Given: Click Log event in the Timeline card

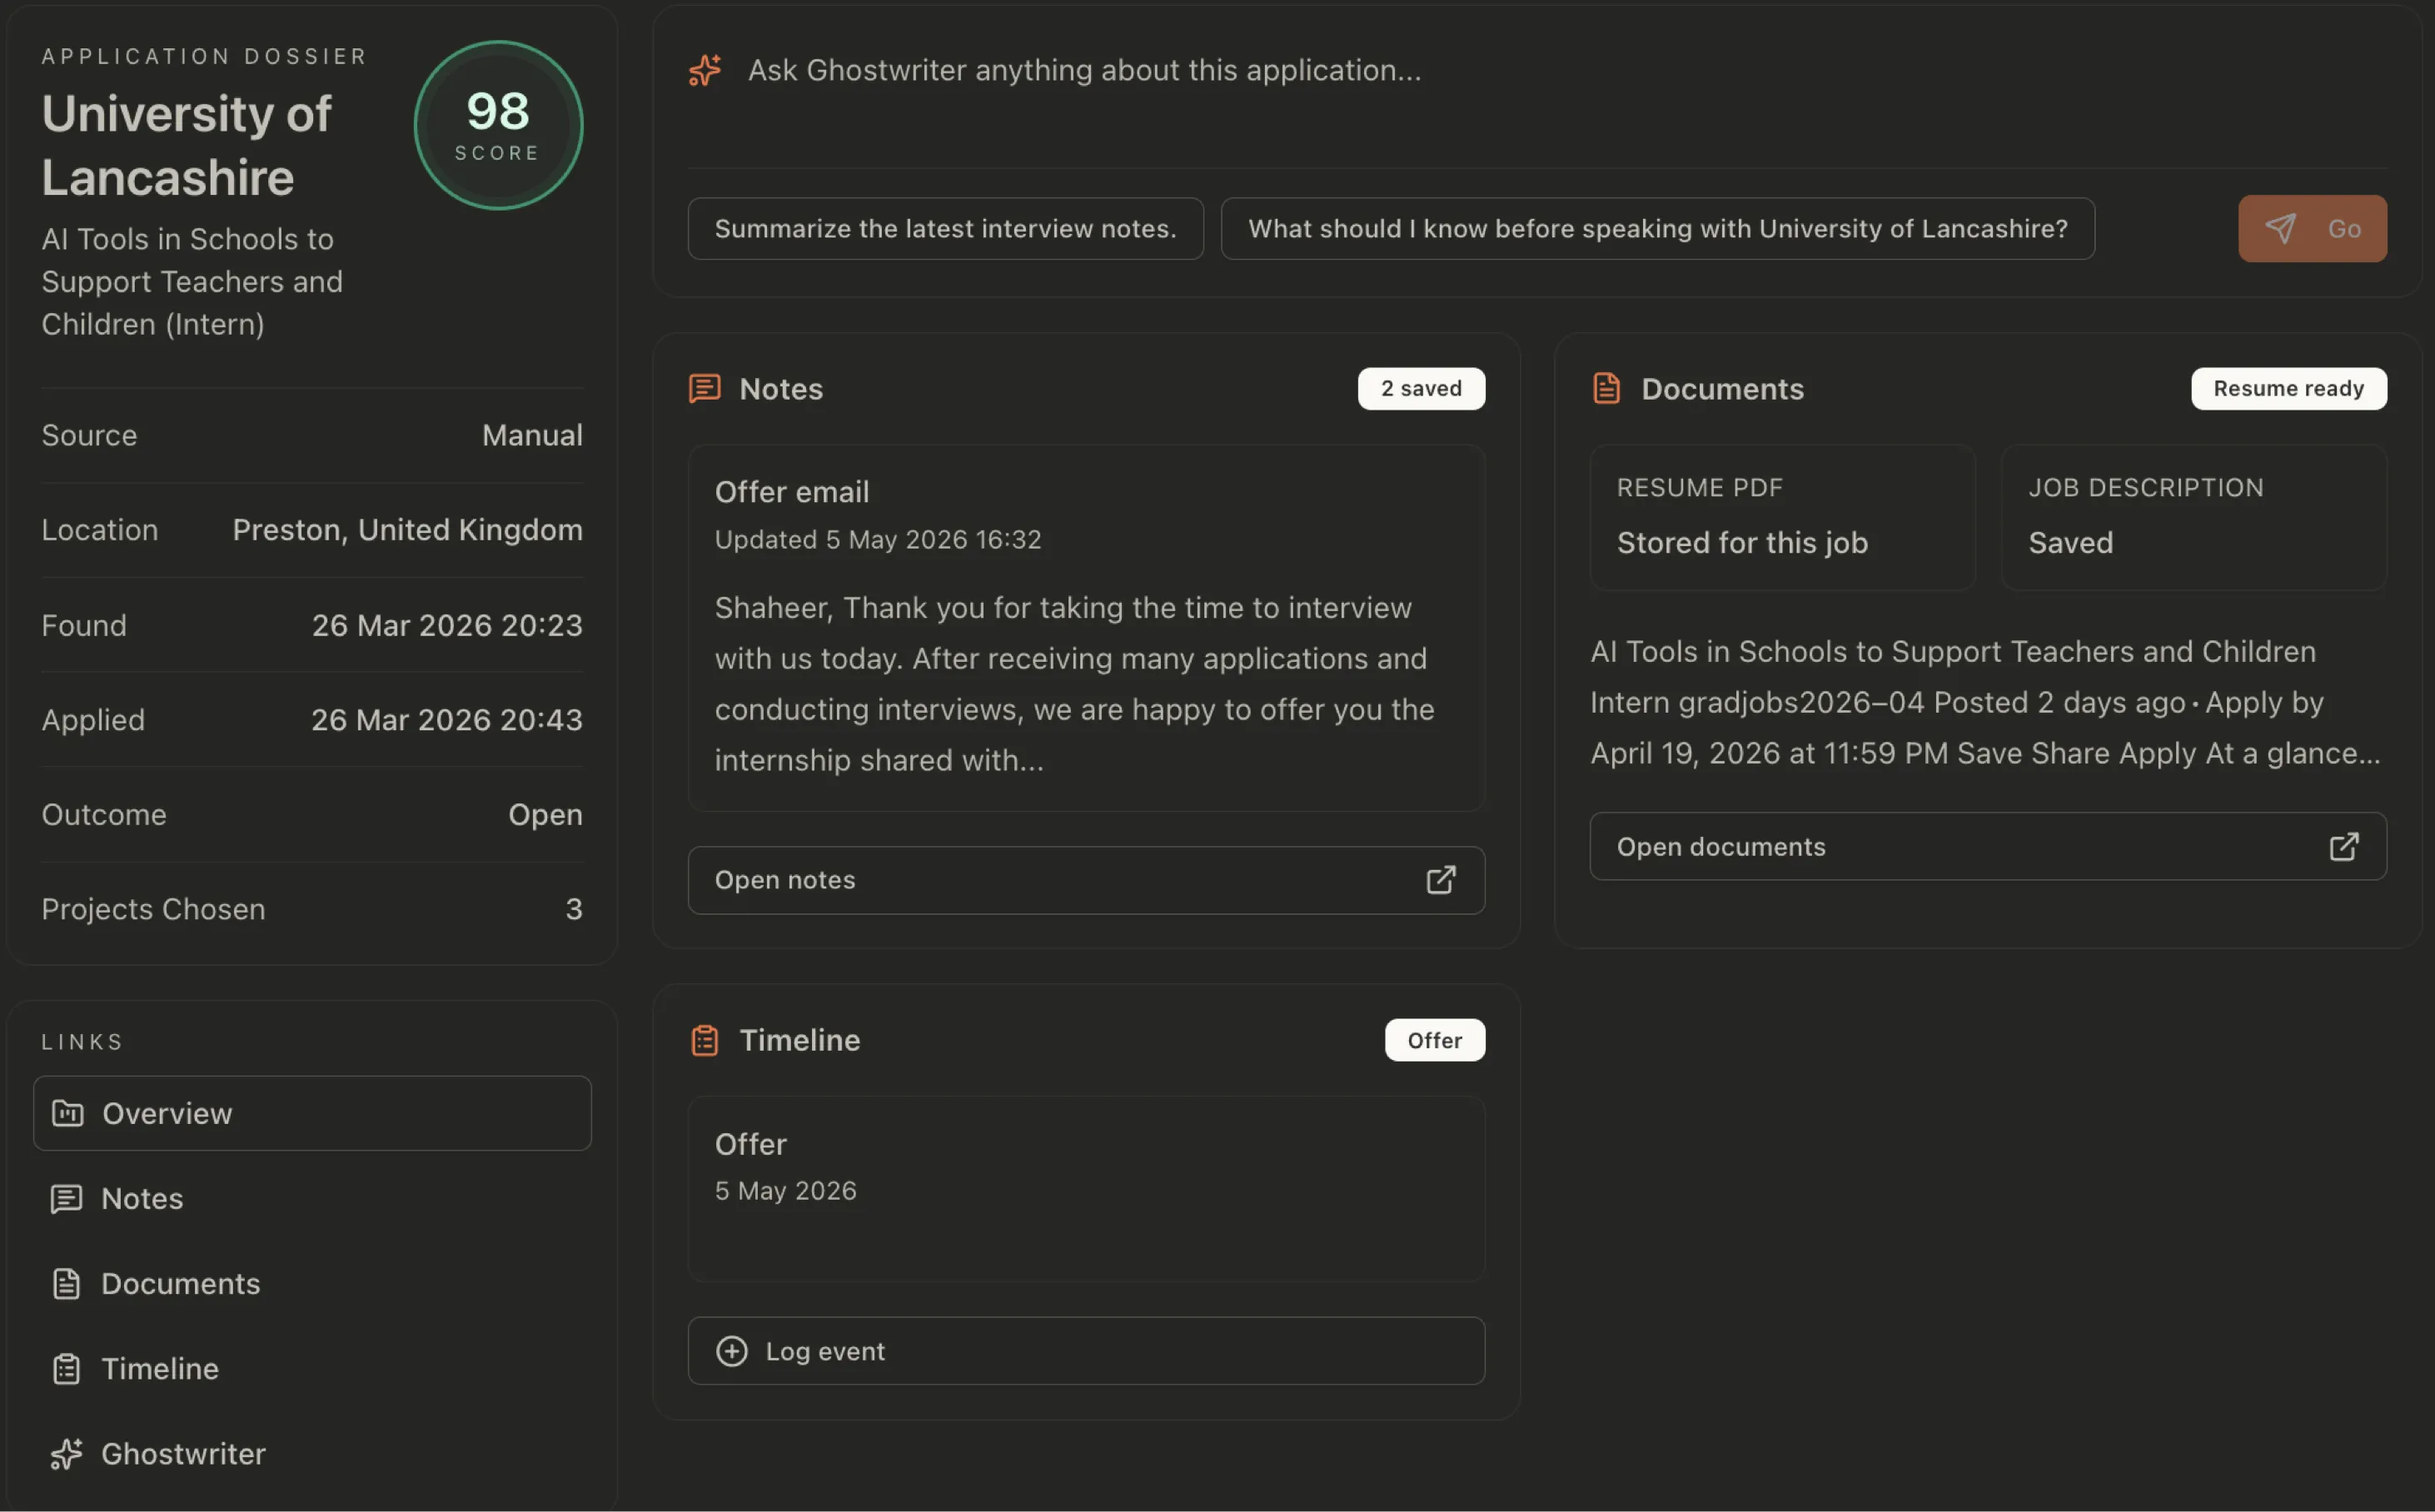Looking at the screenshot, I should click(1086, 1351).
